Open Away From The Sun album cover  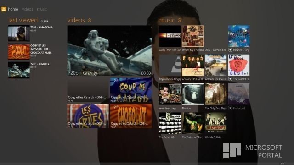tap(170, 36)
